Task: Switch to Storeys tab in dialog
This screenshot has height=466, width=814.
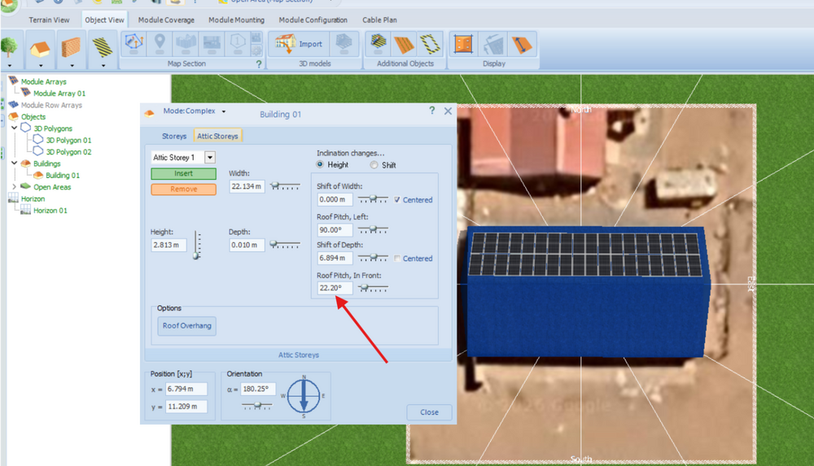Action: [x=174, y=136]
